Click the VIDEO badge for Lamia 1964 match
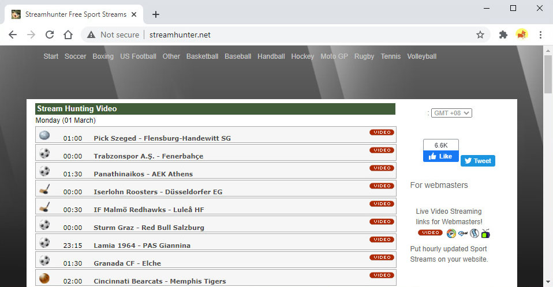The height and width of the screenshot is (287, 553). pos(382,240)
